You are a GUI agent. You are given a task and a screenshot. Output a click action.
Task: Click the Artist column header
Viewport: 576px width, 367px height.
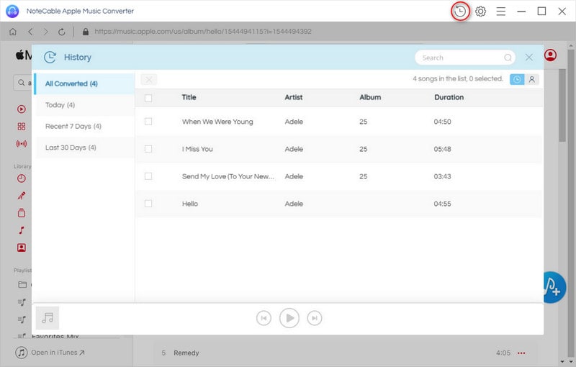coord(294,97)
